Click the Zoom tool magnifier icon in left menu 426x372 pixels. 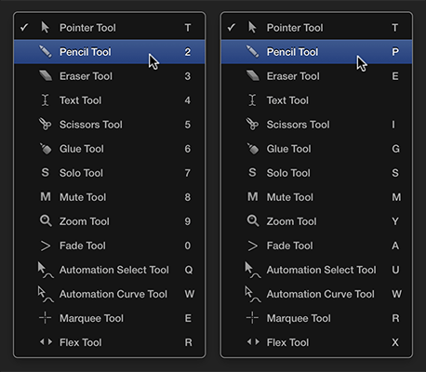click(x=46, y=221)
